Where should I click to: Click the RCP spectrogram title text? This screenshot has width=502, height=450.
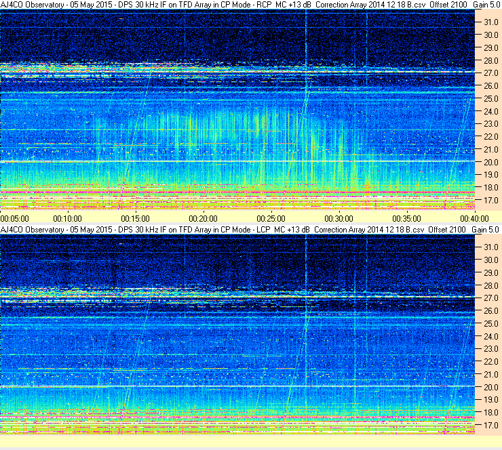coord(250,5)
